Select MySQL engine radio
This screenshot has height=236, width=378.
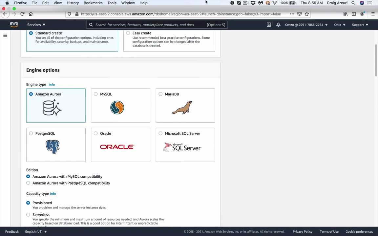[x=96, y=94]
